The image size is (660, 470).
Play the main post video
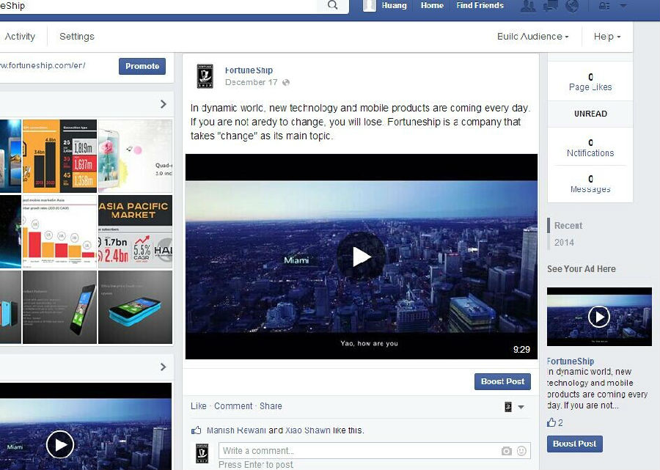(x=361, y=256)
